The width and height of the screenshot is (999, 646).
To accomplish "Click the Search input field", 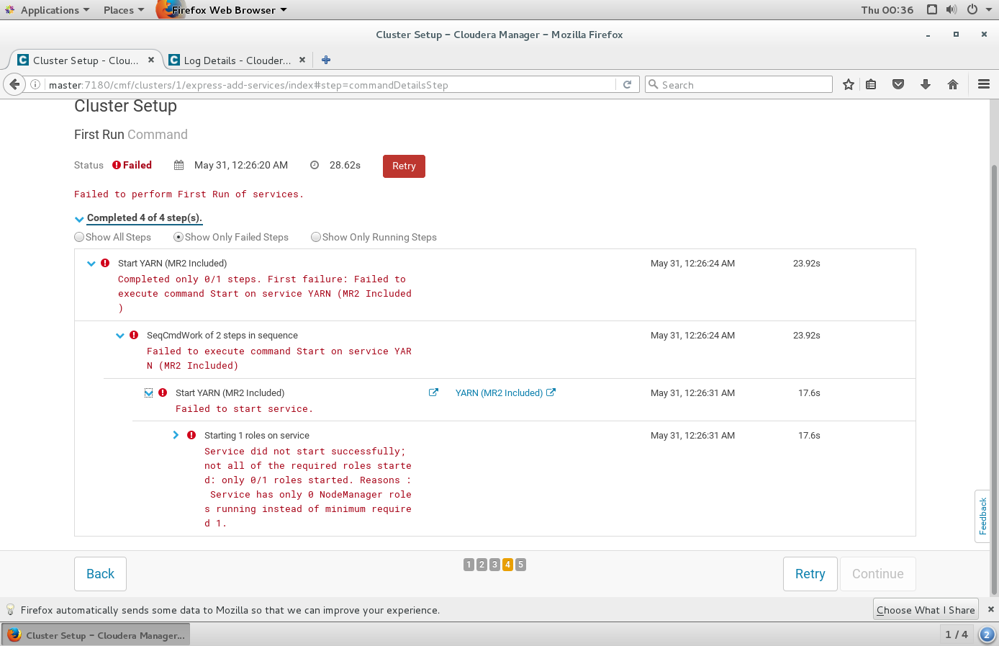I will [x=738, y=84].
